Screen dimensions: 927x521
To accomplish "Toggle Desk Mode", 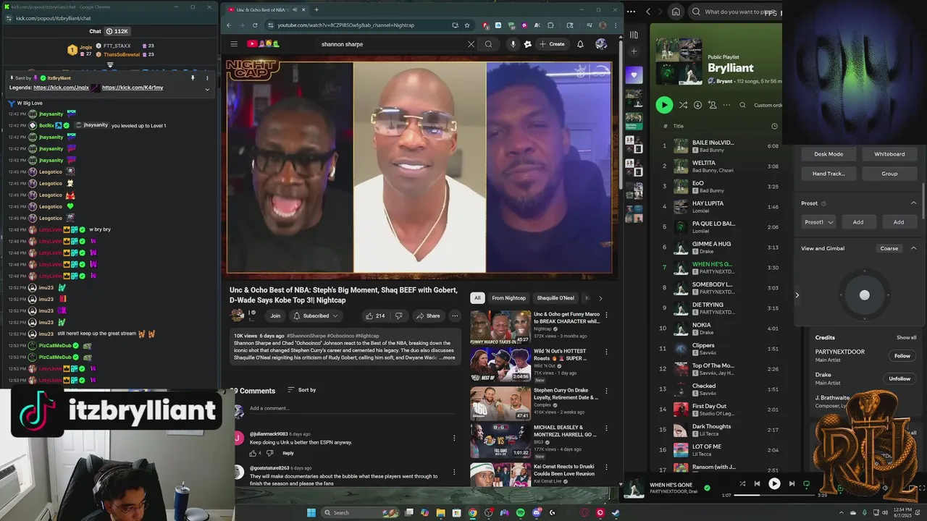I will (x=829, y=154).
